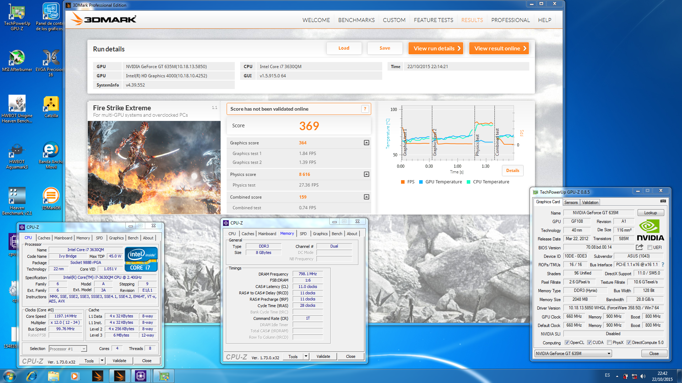Click the Save button in Run details
Image resolution: width=682 pixels, height=383 pixels.
click(385, 48)
